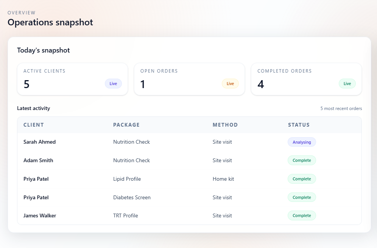Select Priya Patel's Diabetes Screen row
Image resolution: width=377 pixels, height=248 pixels.
pos(151,197)
